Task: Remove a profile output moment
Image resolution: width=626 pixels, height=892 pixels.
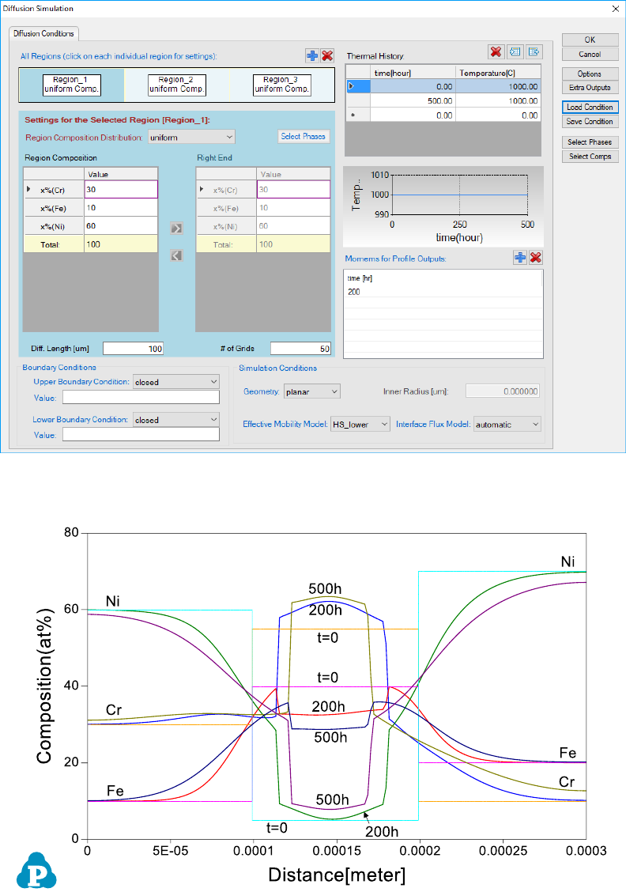Action: [536, 258]
